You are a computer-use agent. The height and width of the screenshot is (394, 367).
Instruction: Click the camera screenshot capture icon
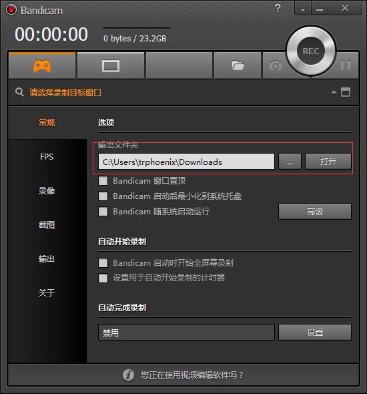(x=276, y=65)
